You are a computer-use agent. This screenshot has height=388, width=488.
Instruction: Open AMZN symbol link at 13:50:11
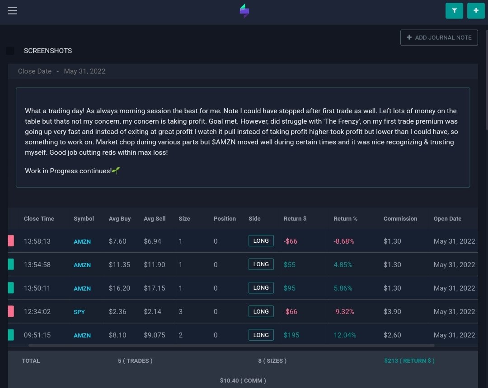click(82, 289)
